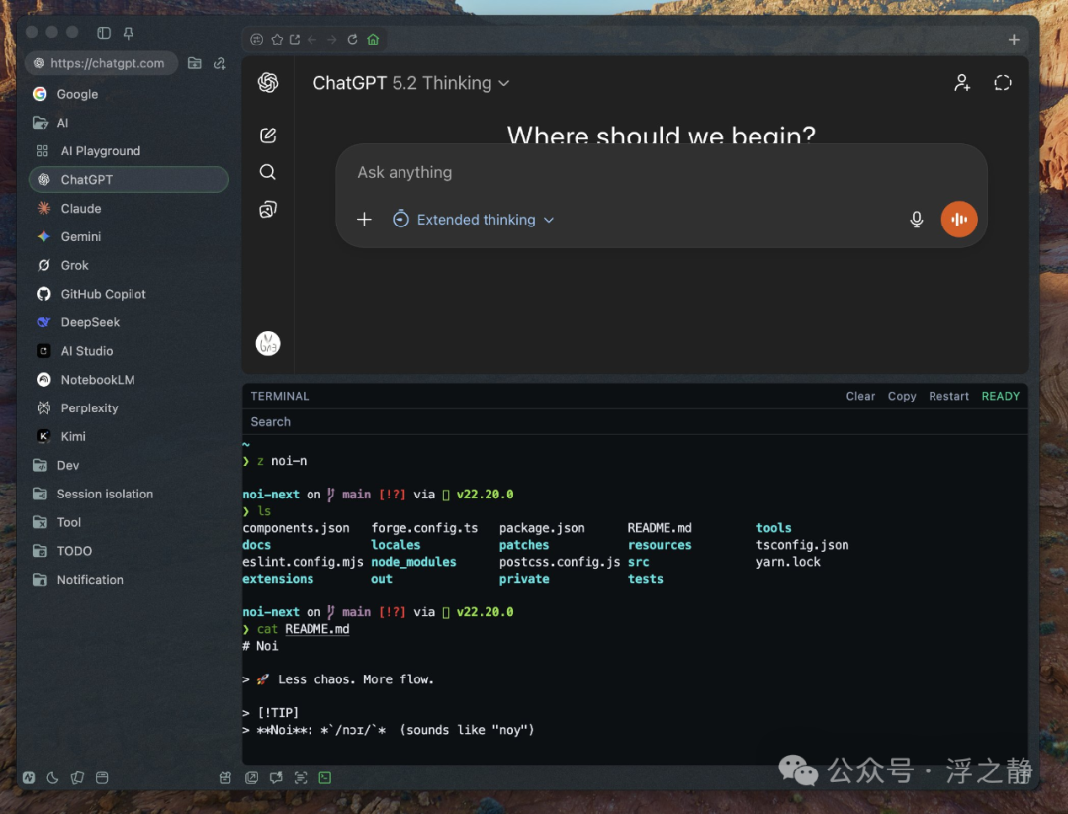Click the microphone dictation icon

(x=917, y=220)
